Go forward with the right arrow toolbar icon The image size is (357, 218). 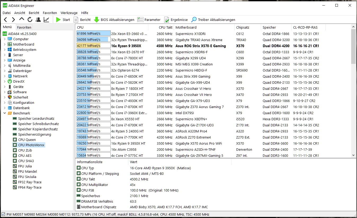coord(14,20)
